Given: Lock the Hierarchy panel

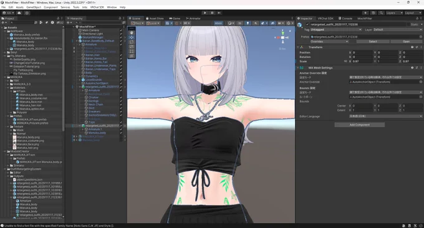Looking at the screenshot, I should (x=120, y=18).
